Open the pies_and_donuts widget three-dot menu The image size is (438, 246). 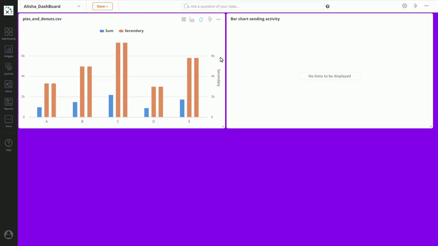(x=218, y=19)
